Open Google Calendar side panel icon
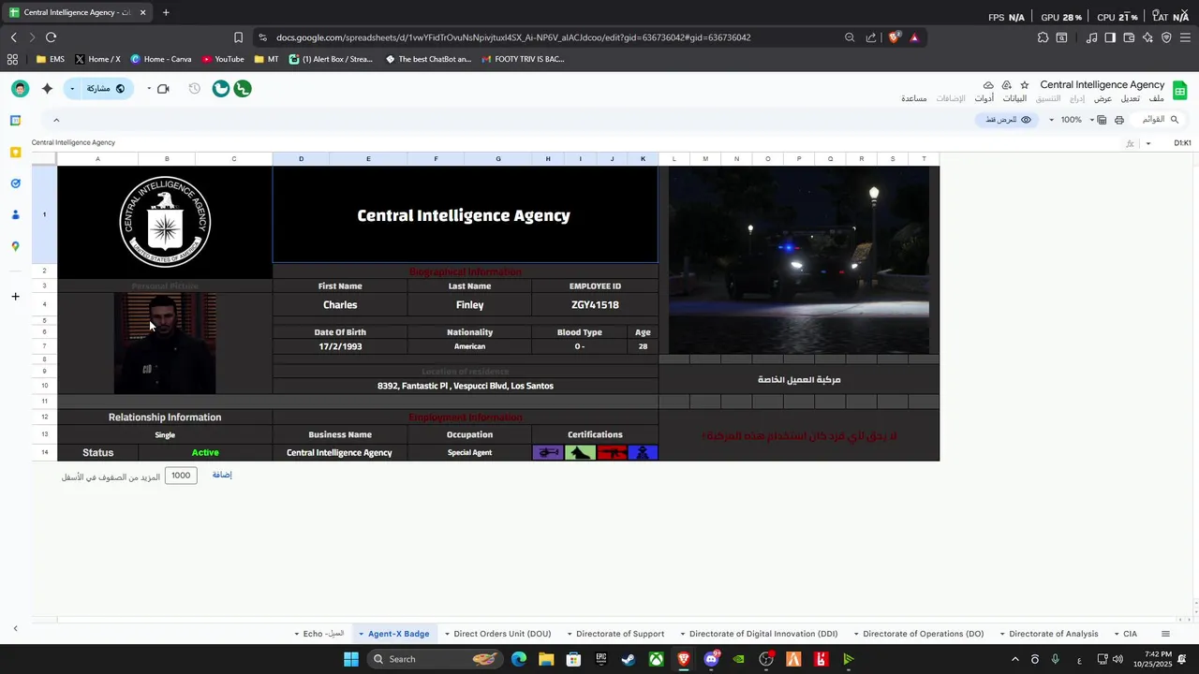Image resolution: width=1199 pixels, height=674 pixels. pyautogui.click(x=15, y=121)
